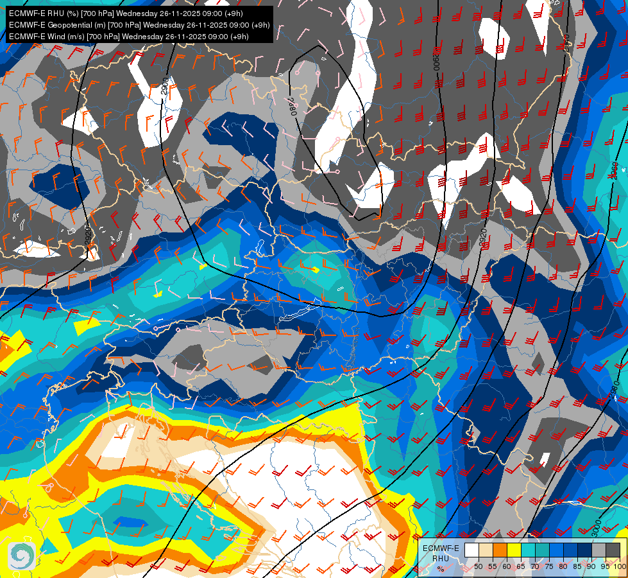The image size is (628, 578).
Task: Click the legend tick label 80
Action: tap(563, 566)
